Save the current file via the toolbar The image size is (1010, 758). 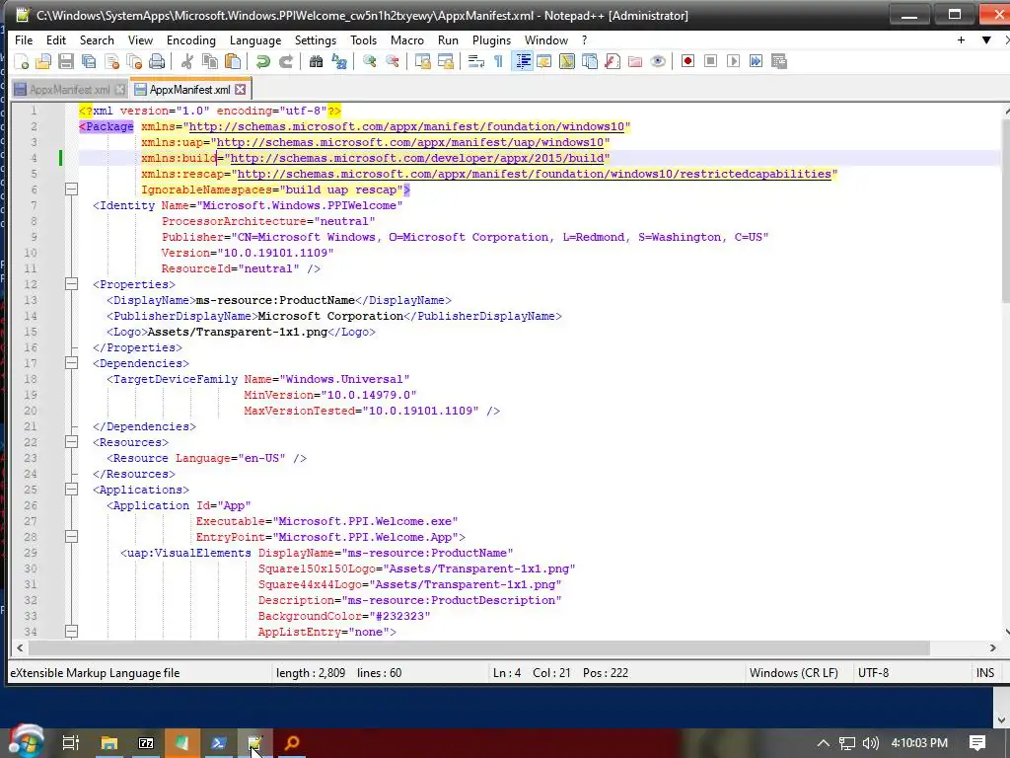coord(66,61)
